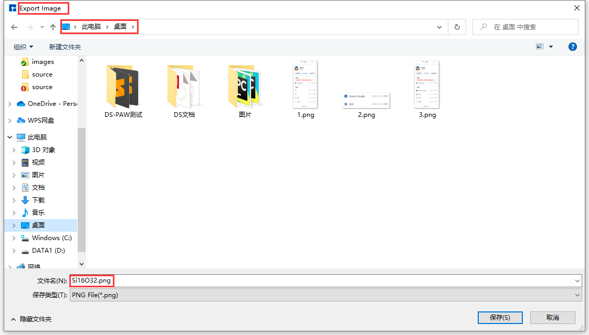Click the forward navigation arrow
Image resolution: width=589 pixels, height=335 pixels.
tap(30, 27)
